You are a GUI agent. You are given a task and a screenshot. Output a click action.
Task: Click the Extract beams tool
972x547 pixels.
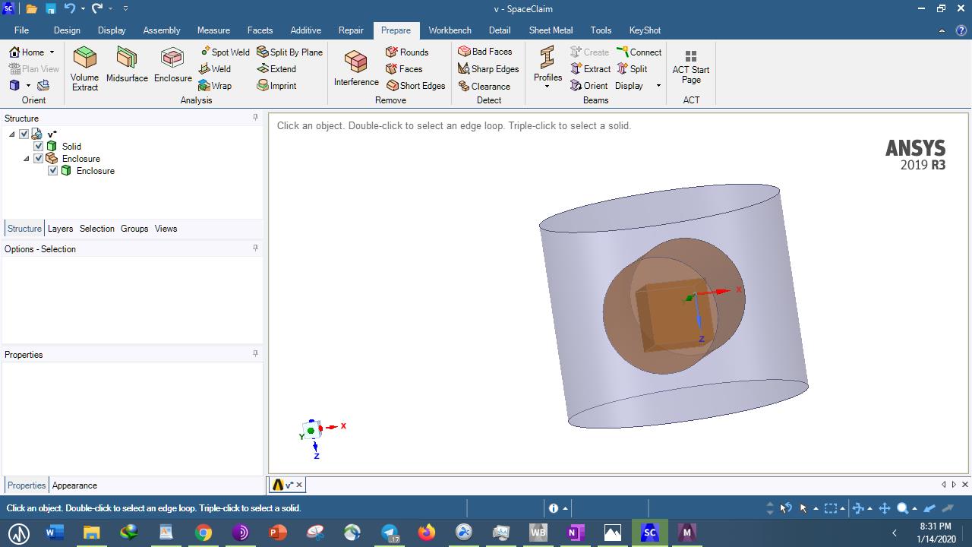pos(591,69)
